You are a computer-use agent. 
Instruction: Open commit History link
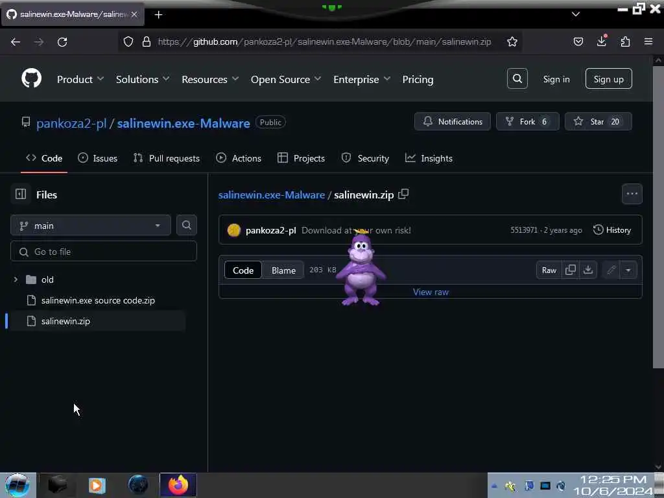click(x=612, y=230)
